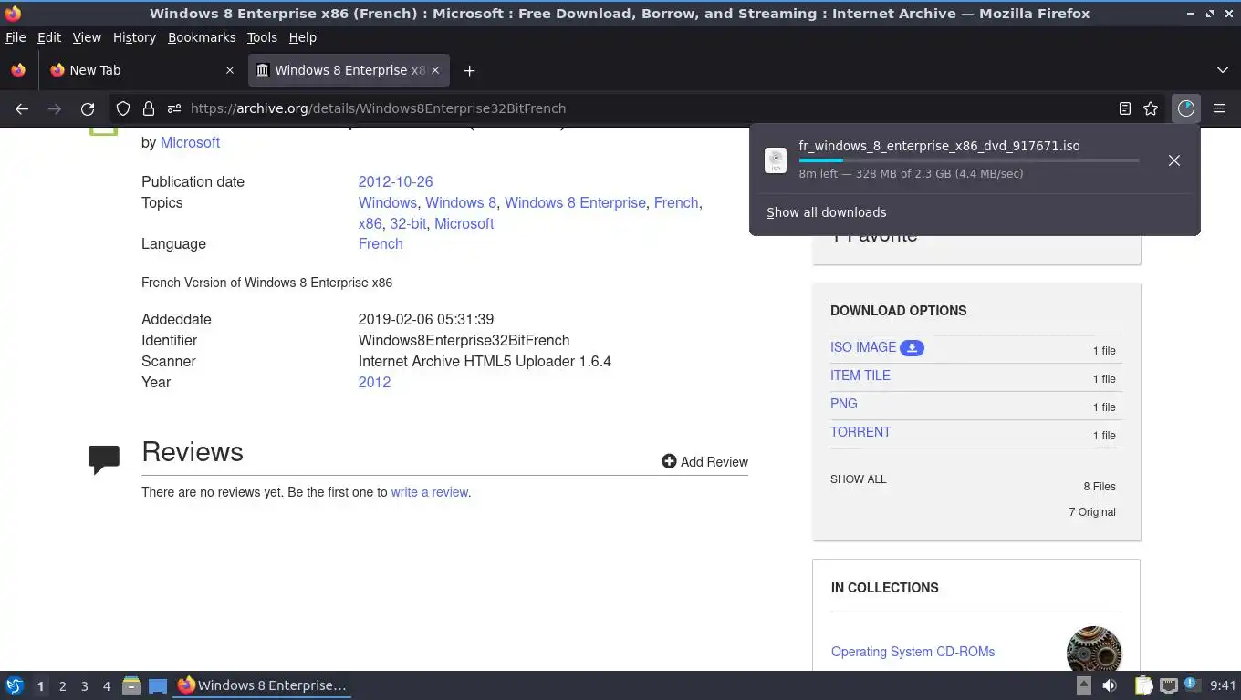Click the eject removable media tray icon
The height and width of the screenshot is (700, 1241).
[x=1084, y=685]
